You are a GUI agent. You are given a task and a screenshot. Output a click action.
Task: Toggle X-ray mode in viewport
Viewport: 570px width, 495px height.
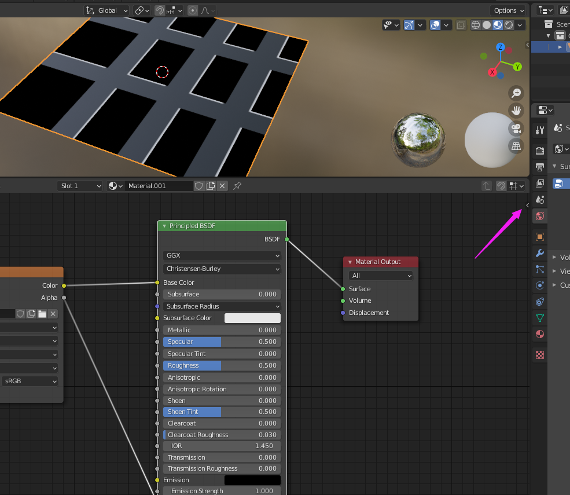(461, 25)
